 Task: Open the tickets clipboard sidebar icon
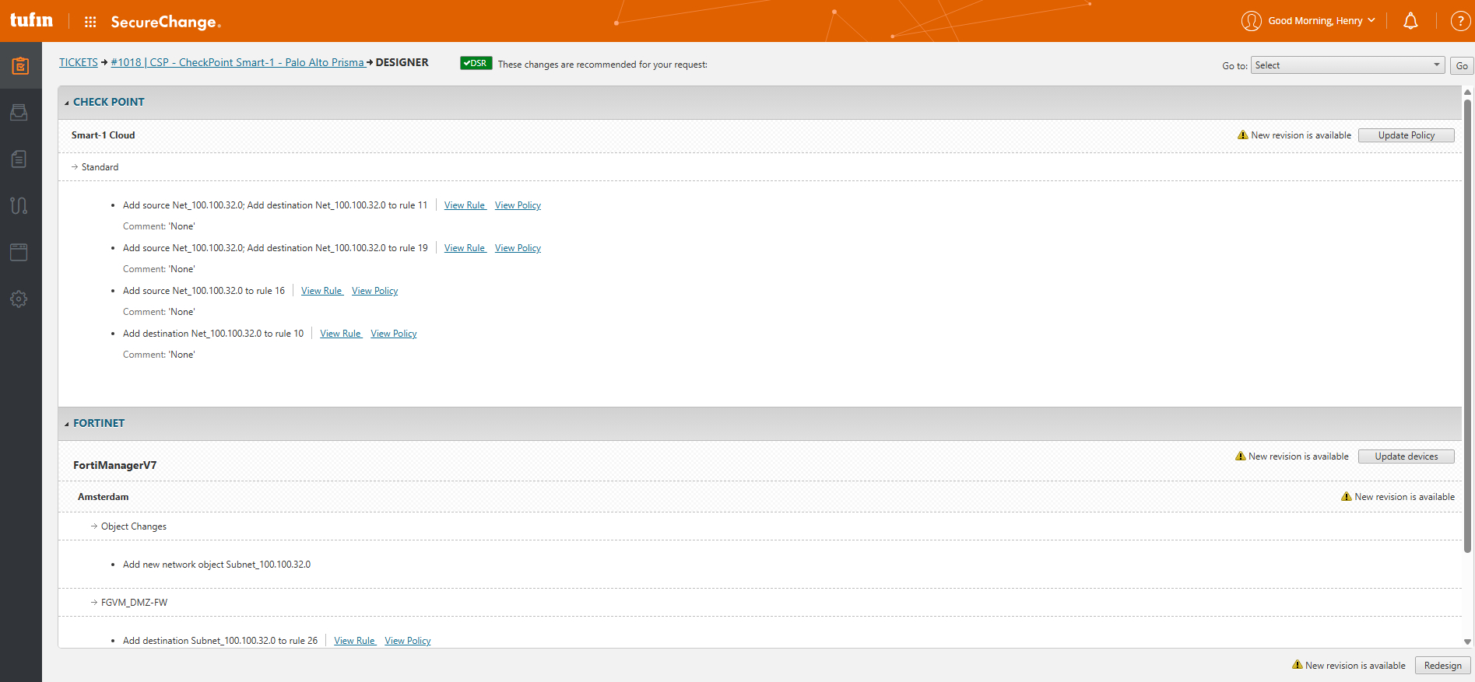point(20,66)
